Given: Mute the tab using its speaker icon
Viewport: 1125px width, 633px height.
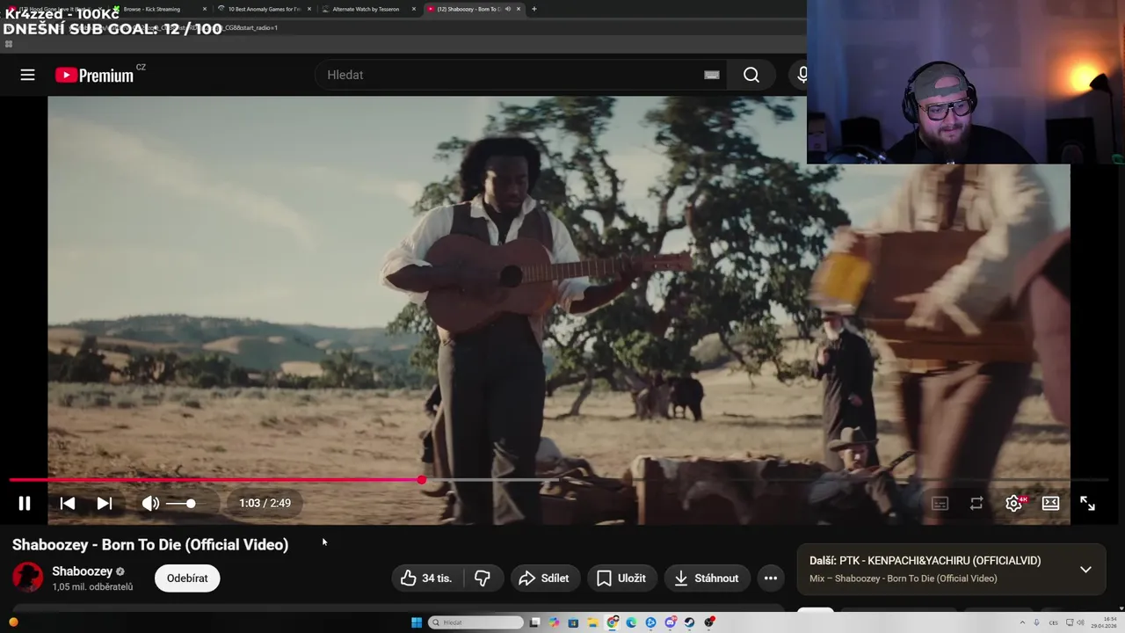Looking at the screenshot, I should (508, 9).
